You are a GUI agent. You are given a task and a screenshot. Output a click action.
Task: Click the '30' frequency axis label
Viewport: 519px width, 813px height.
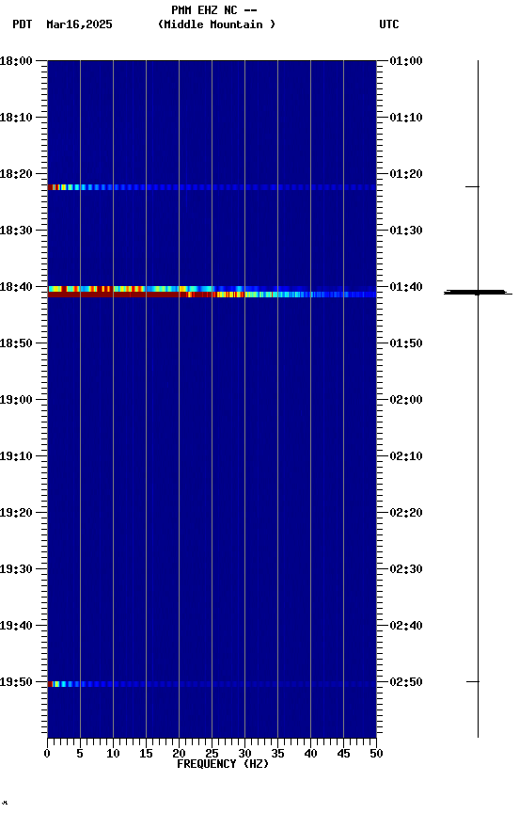point(244,754)
